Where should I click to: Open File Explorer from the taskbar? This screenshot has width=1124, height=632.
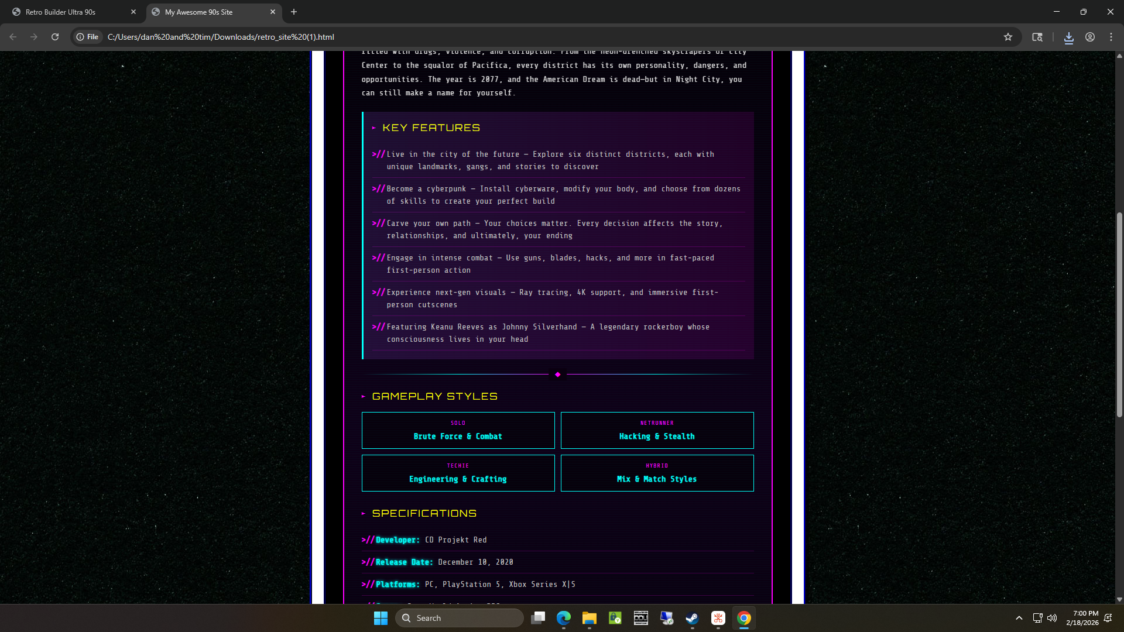click(x=589, y=618)
